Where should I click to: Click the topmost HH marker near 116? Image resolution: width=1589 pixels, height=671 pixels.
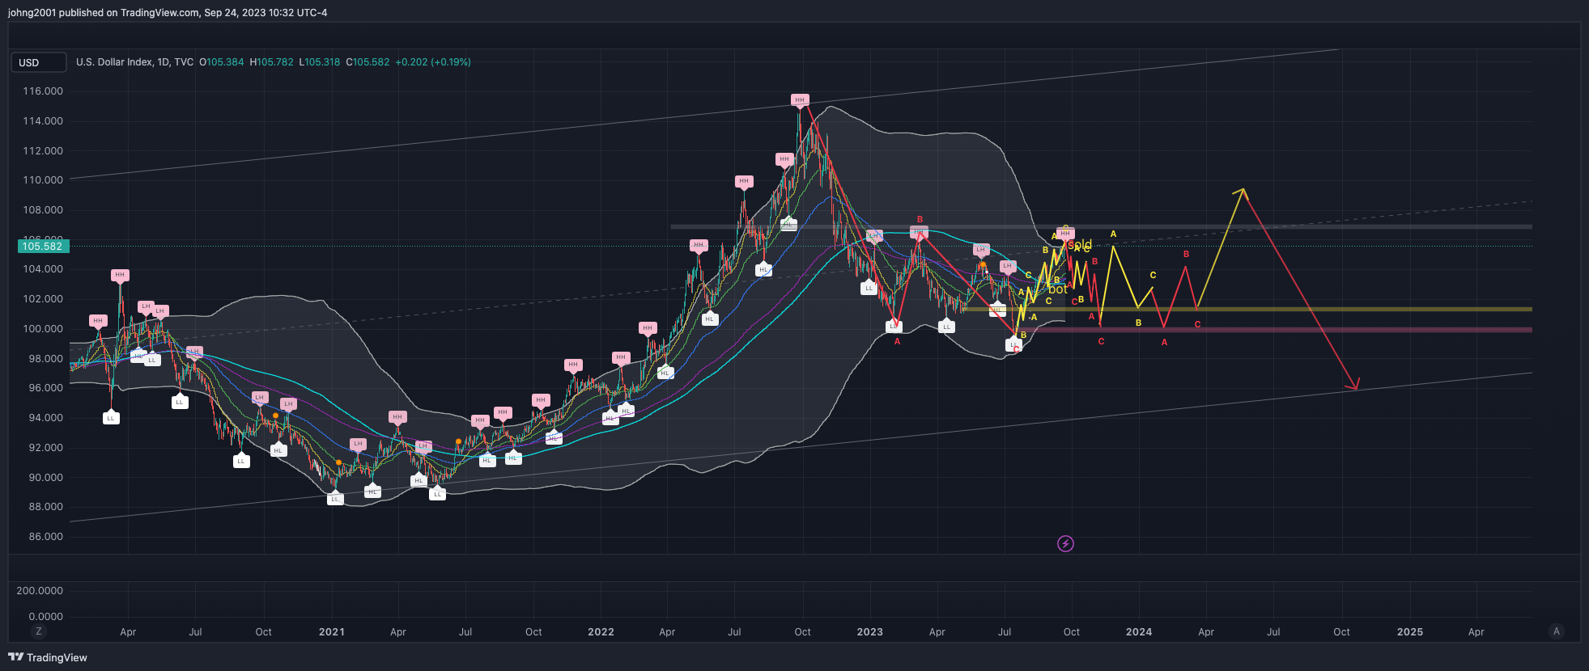tap(800, 100)
